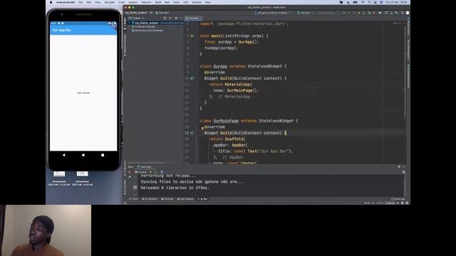The width and height of the screenshot is (456, 256).
Task: Open the Tools menu
Action: pos(176,2)
